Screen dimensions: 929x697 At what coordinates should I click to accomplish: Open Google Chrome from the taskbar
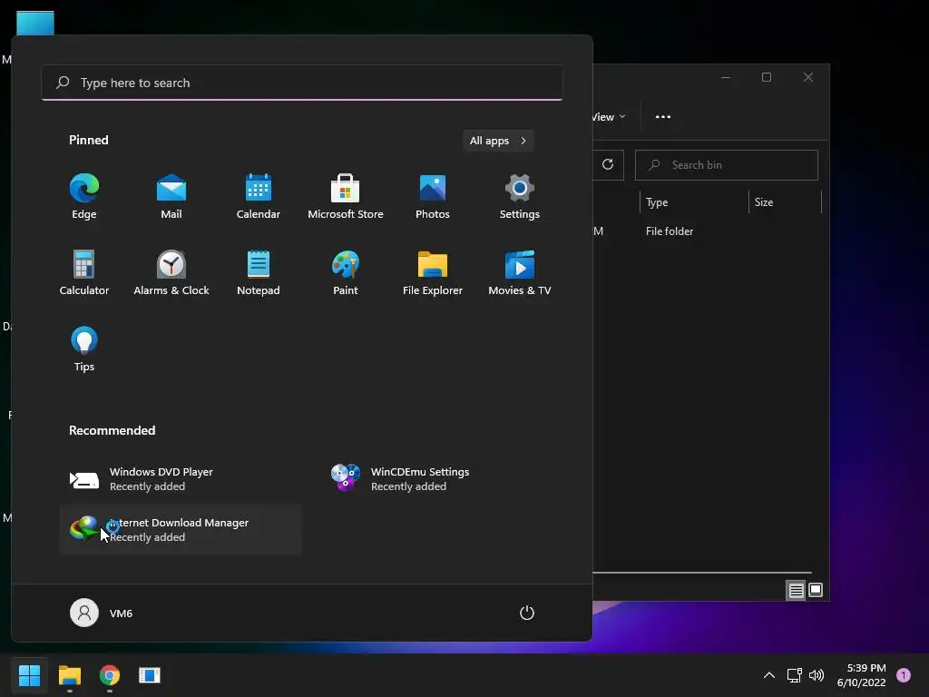coord(110,675)
